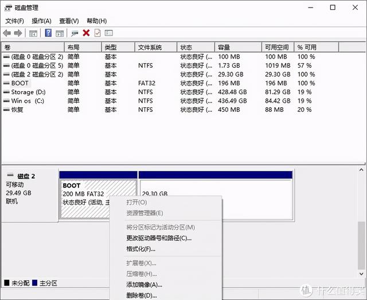Click the Forward arrow toolbar icon
Viewport: 367px width, 300px height.
18,33
